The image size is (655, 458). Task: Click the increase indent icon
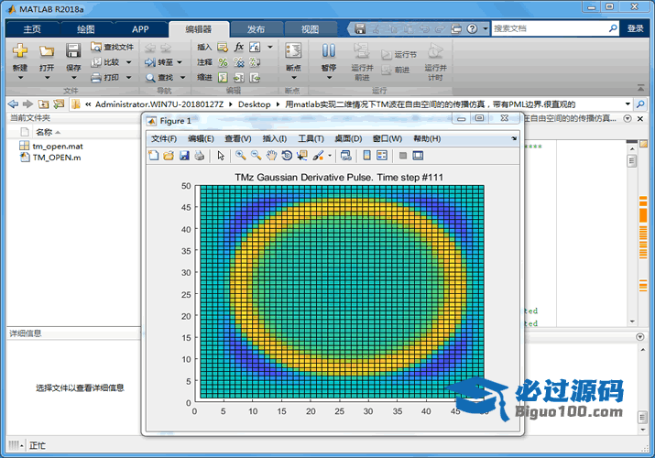click(239, 77)
